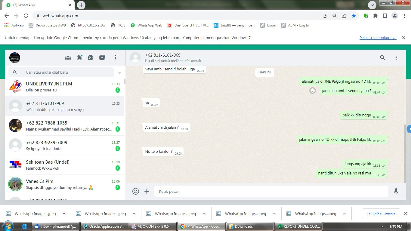Open Sekitoan Bae (Undel) chat
Viewport: 411px width, 231px height.
(64, 165)
